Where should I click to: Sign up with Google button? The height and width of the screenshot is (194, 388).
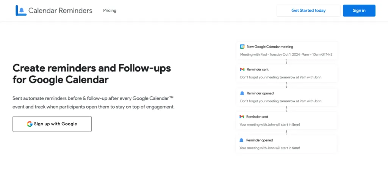52,124
